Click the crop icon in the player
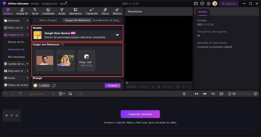Screen dimensions: 261x137 tap(184, 87)
